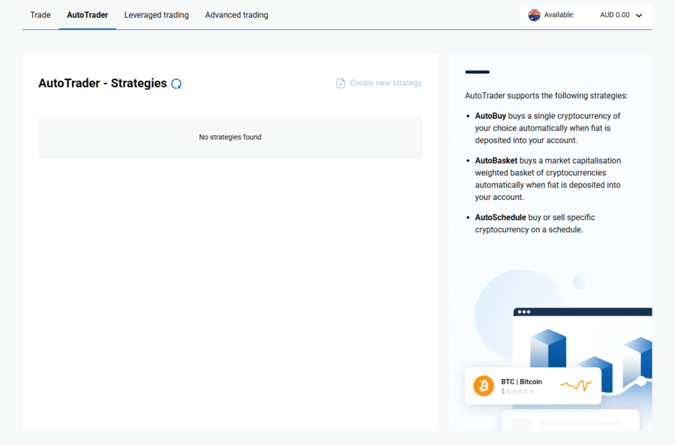Image resolution: width=675 pixels, height=445 pixels.
Task: Click the 'AutoTrader - Strategies' heading
Action: click(103, 83)
